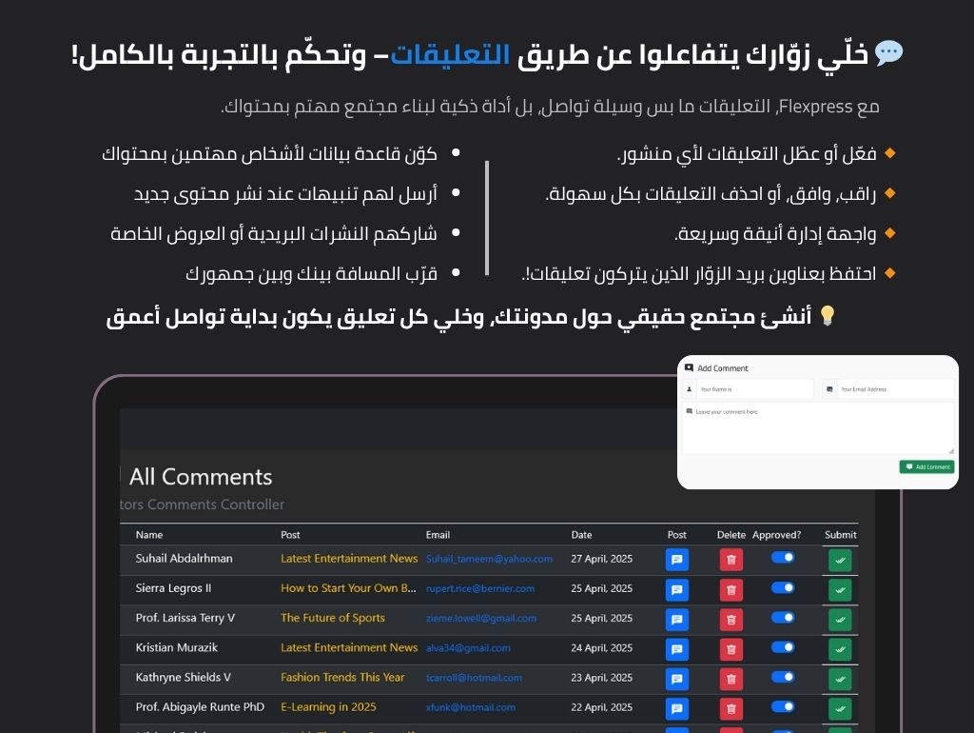Click the blue post icon in Sierra Legros II's row

click(x=676, y=590)
